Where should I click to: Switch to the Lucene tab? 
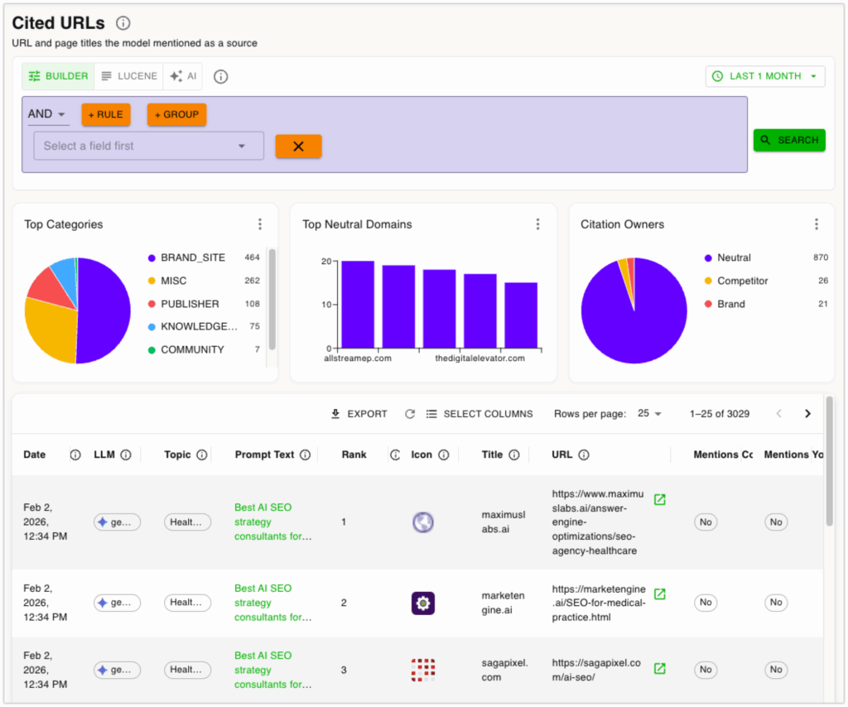point(129,75)
